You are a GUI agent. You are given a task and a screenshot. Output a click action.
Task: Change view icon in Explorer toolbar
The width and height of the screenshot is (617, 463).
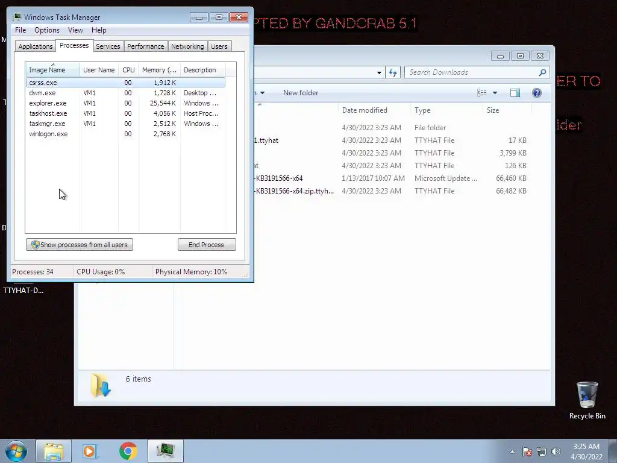[x=481, y=92]
